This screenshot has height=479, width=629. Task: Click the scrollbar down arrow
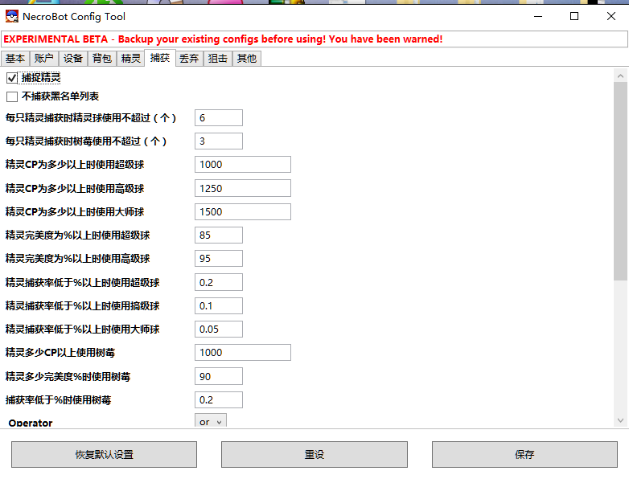(x=621, y=420)
